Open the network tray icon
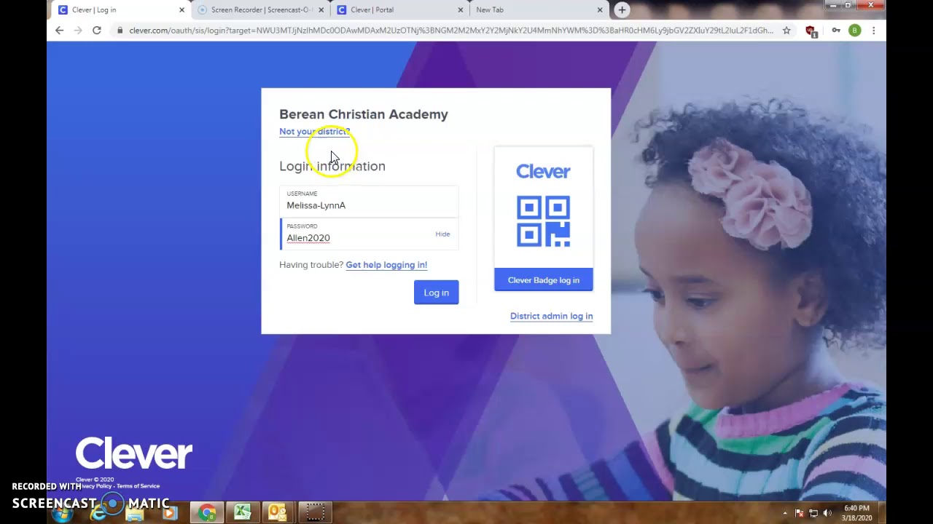The height and width of the screenshot is (524, 933). (813, 513)
